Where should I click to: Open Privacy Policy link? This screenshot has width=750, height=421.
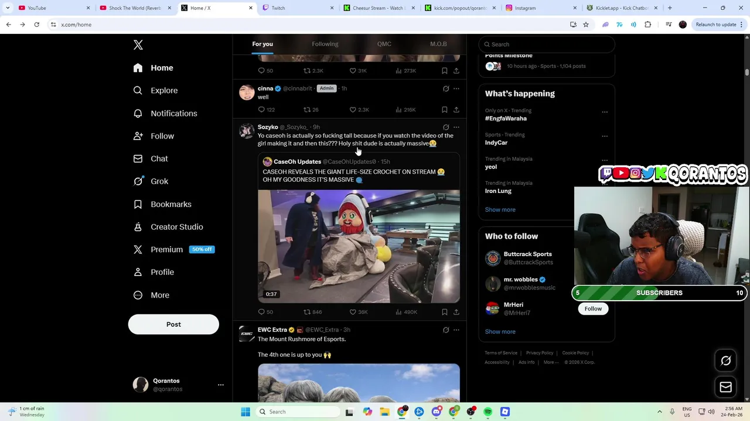coord(540,353)
